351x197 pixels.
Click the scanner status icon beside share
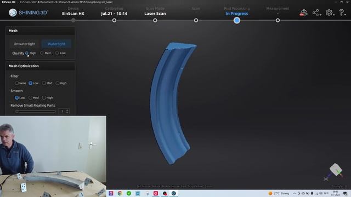click(303, 13)
